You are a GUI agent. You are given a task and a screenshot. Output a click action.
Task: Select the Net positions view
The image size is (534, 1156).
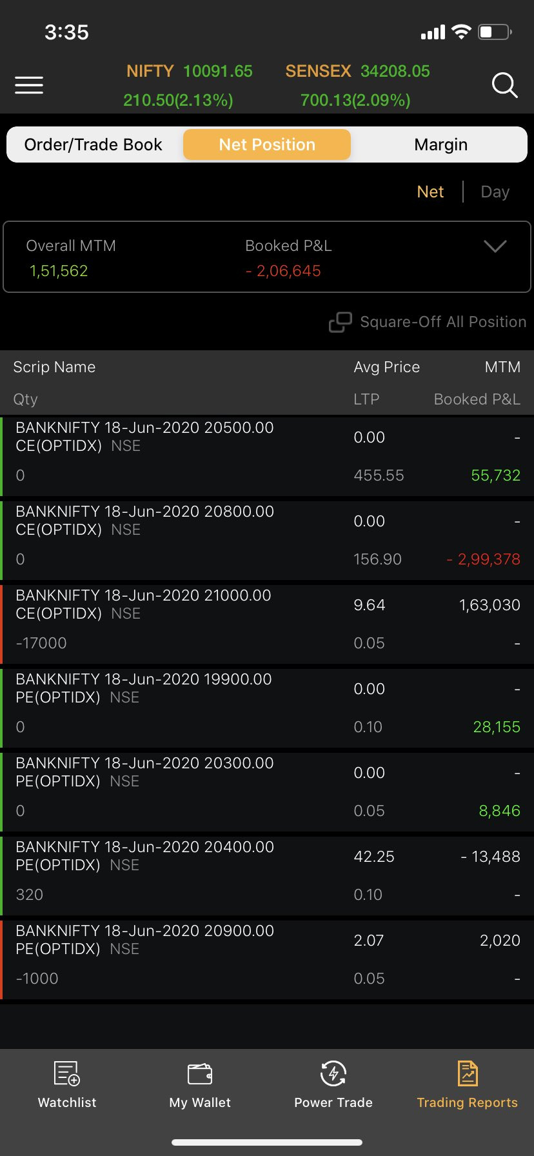(430, 192)
